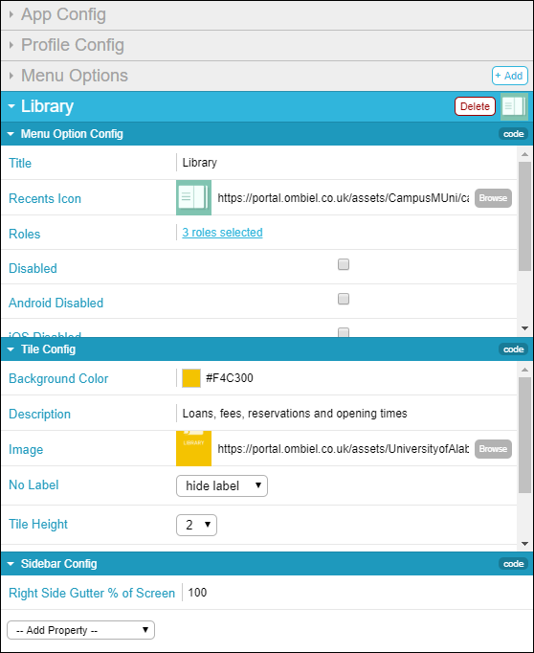Click the yellow Library tile image thumbnail
The image size is (534, 653).
(193, 448)
